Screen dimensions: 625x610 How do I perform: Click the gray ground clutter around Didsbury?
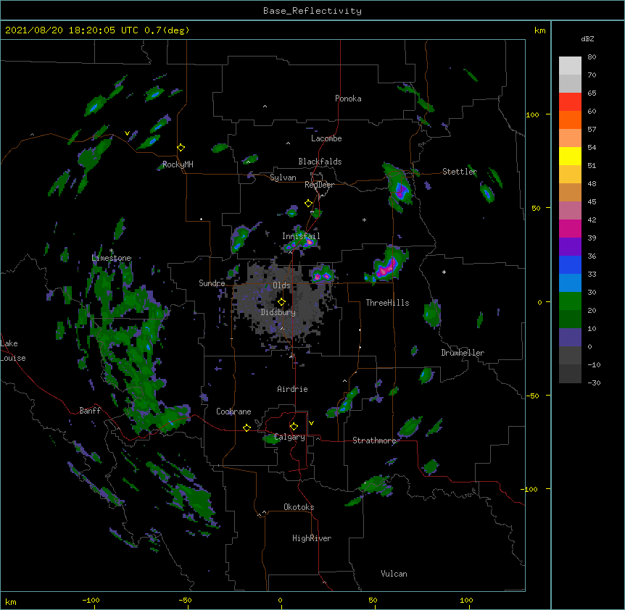pos(285,303)
